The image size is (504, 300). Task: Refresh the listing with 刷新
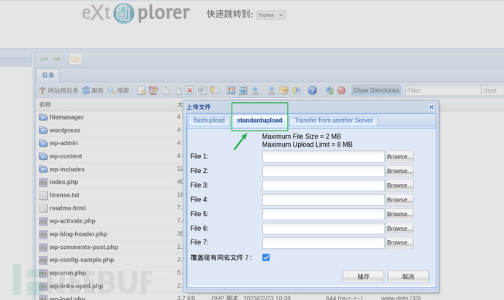click(x=93, y=91)
